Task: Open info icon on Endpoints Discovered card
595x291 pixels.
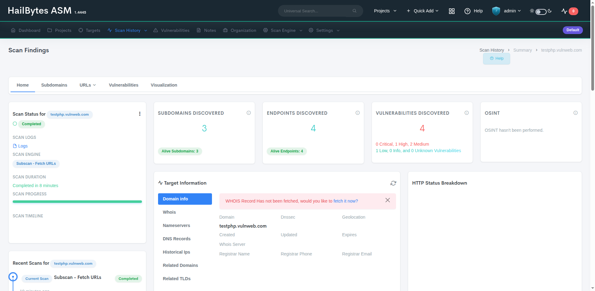Action: 358,113
